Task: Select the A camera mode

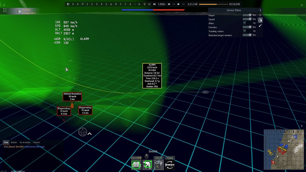Action: pos(130,4)
